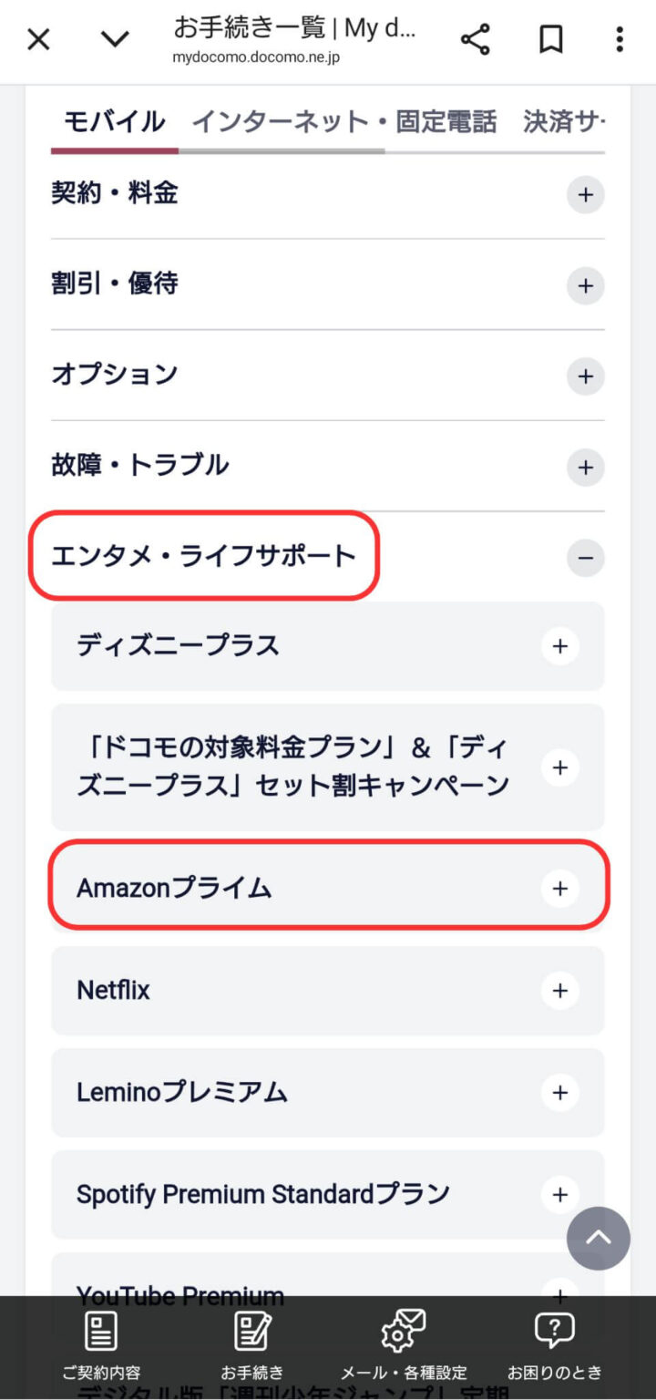Collapse the エンタメ・ライフサポート section
The image size is (656, 1400).
coord(327,557)
